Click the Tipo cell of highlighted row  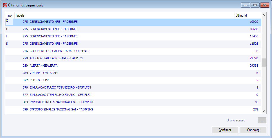click(9, 22)
